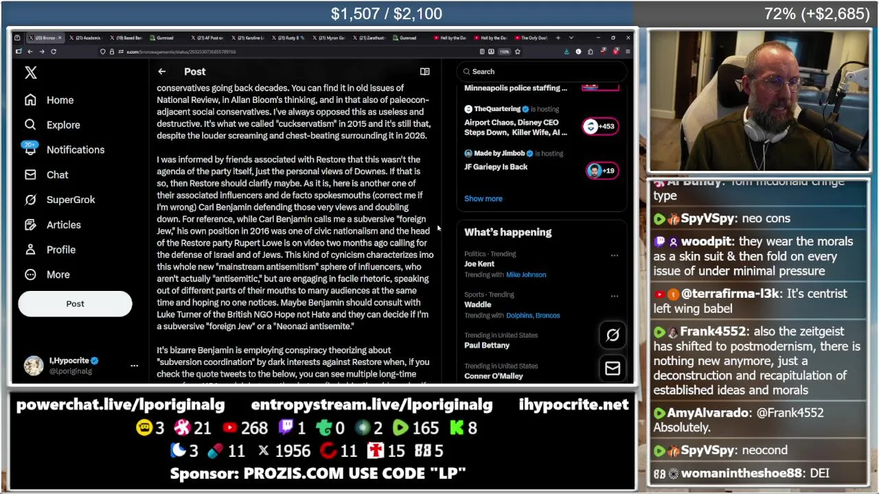
Task: Open options dots for Waddle trend
Action: pos(615,296)
